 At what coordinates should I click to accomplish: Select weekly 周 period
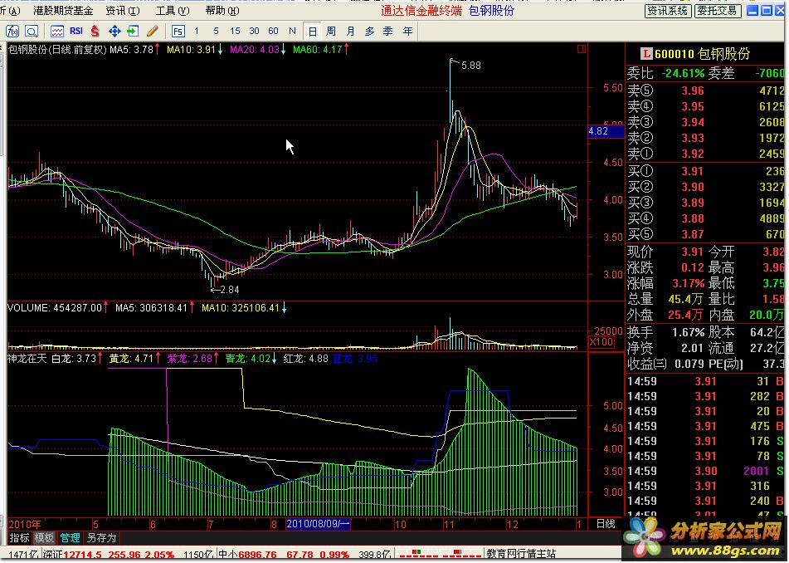(x=330, y=32)
